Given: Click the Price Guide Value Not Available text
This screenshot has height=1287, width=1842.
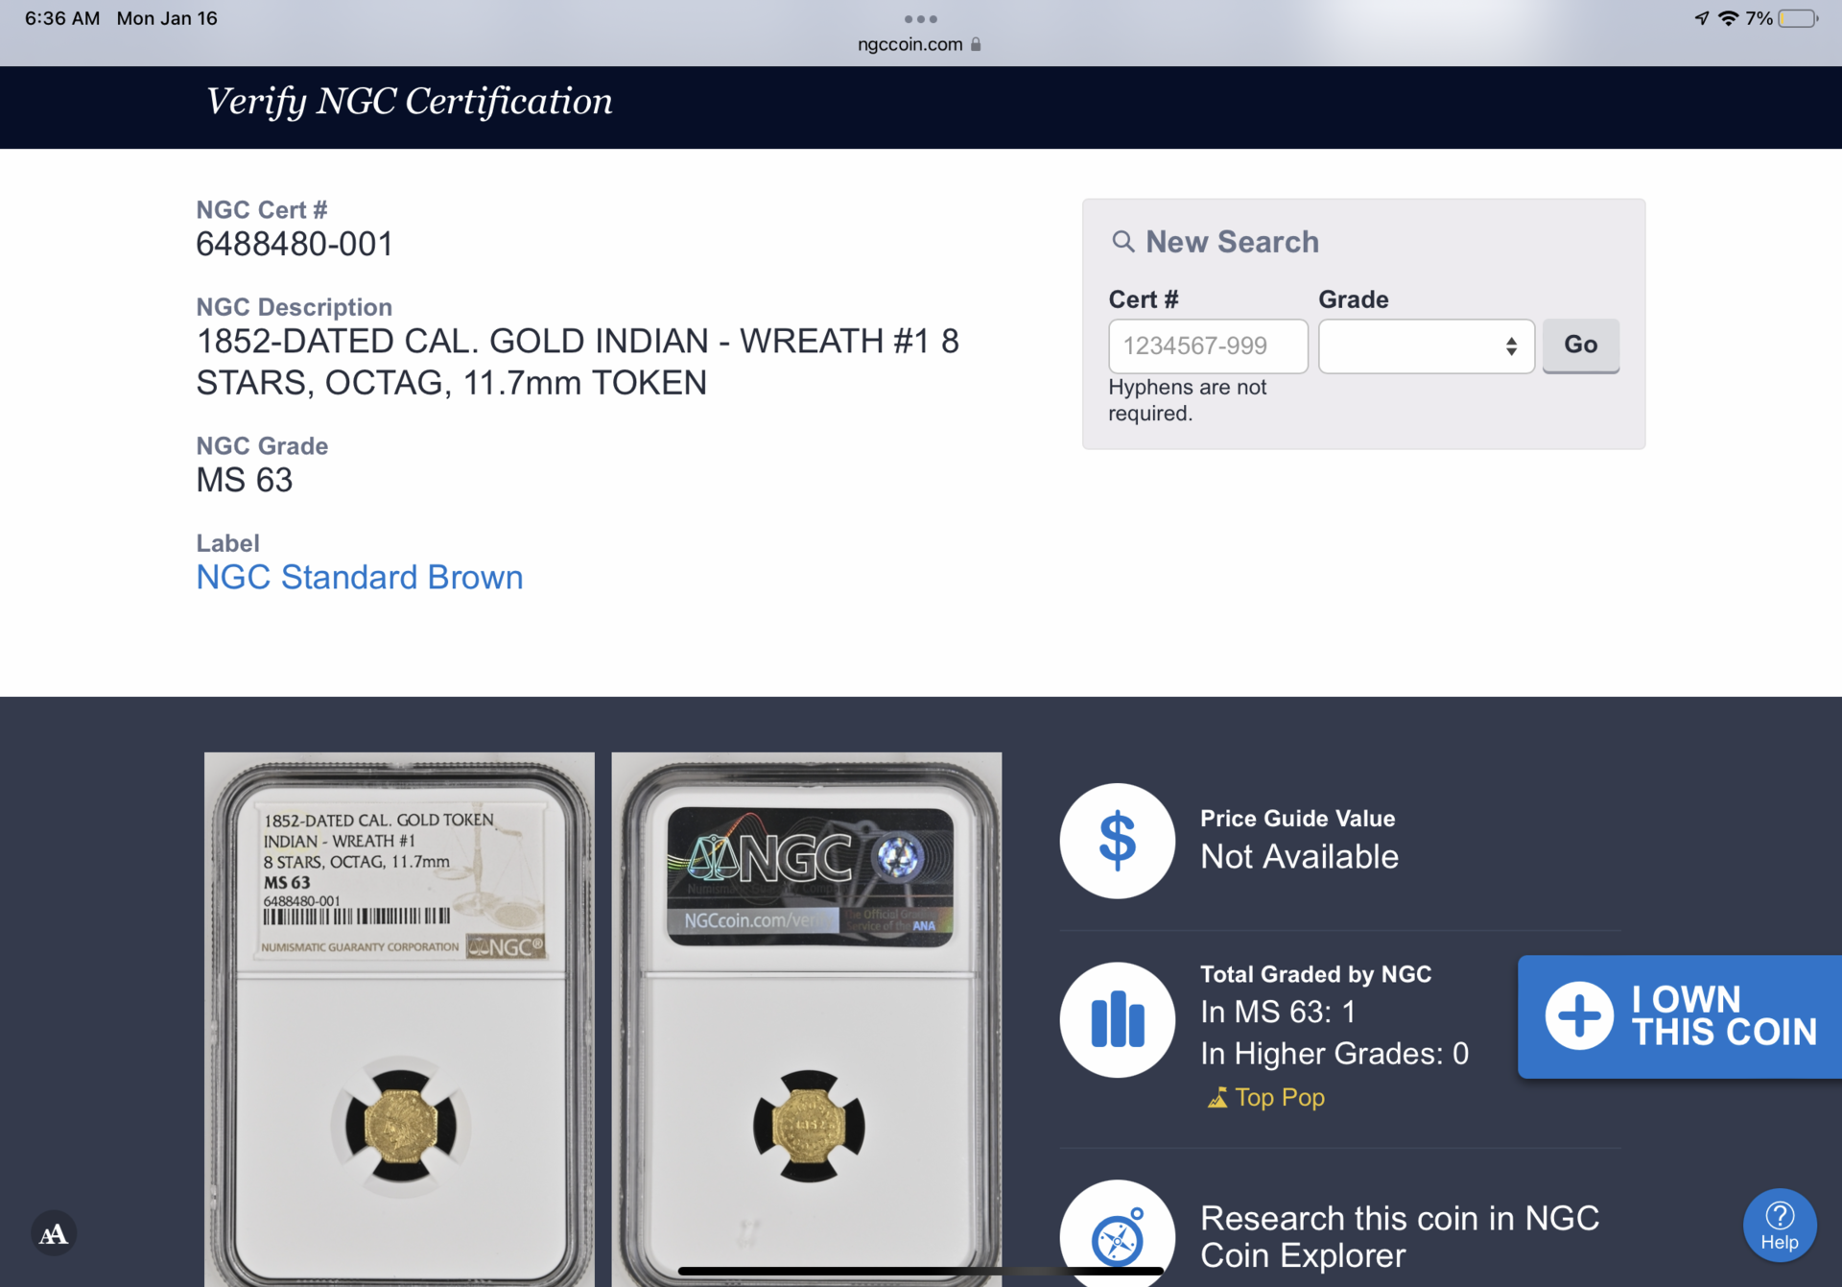Looking at the screenshot, I should [1299, 856].
